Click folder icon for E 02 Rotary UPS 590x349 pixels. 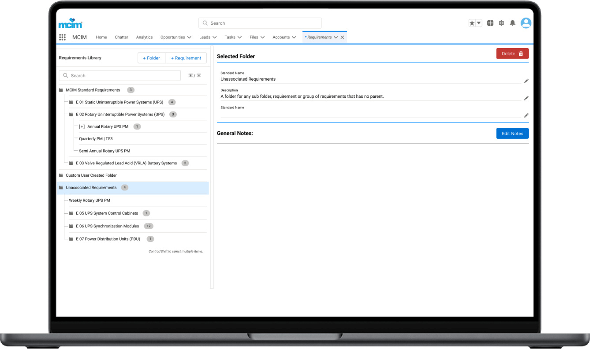pos(71,115)
